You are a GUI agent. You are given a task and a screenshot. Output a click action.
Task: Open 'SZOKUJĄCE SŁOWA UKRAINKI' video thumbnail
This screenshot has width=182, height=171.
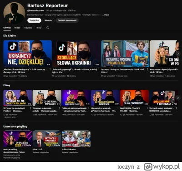click(76, 54)
